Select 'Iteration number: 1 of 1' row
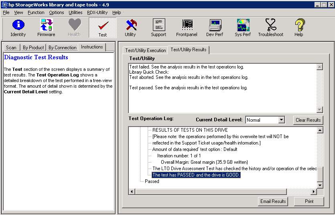 [179, 156]
